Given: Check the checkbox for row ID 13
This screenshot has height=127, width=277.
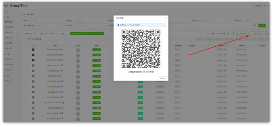Looking at the screenshot, I should coord(27,113).
